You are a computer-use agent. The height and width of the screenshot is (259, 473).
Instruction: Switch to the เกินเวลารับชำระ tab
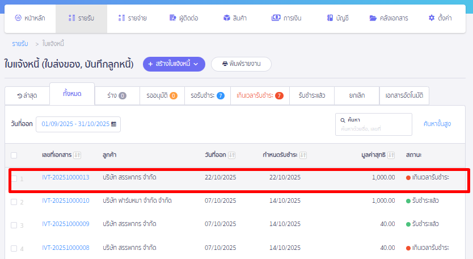tap(260, 95)
